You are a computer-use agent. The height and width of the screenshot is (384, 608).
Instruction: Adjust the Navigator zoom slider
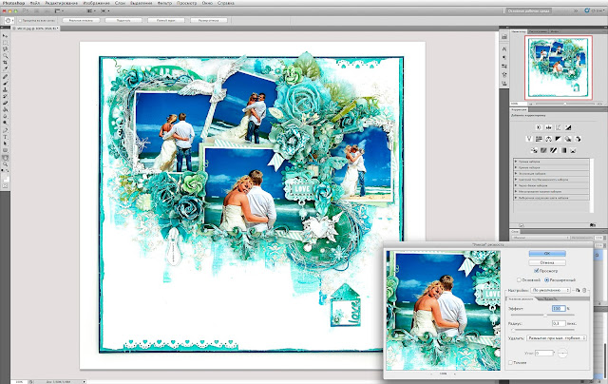pos(565,104)
